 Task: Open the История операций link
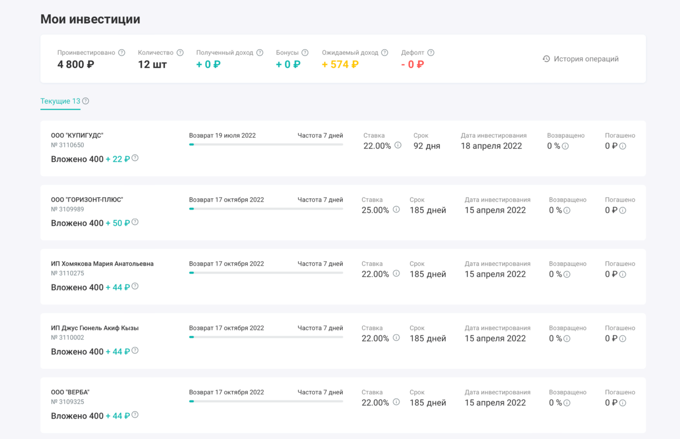pos(586,59)
